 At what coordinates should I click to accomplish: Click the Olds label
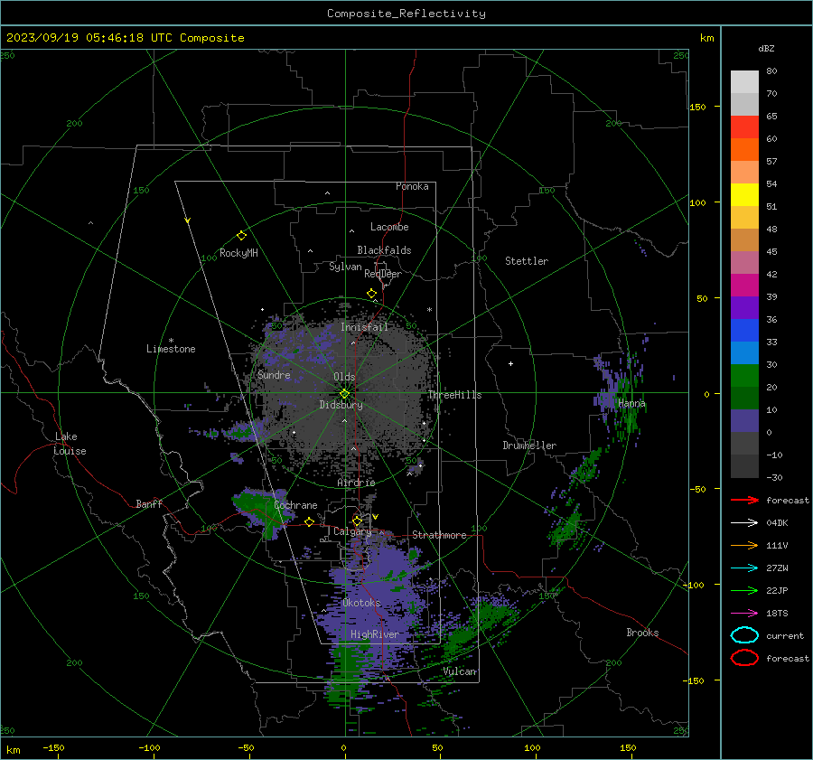344,377
